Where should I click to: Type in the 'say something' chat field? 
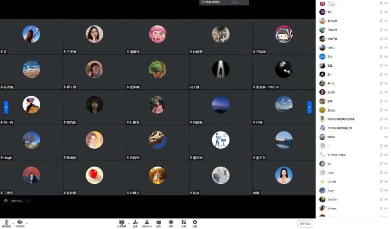17,201
